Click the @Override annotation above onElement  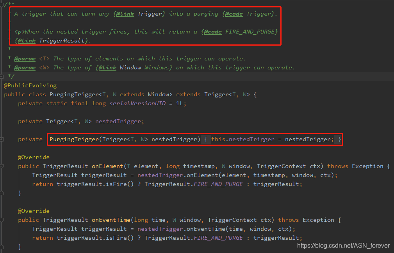pyautogui.click(x=34, y=157)
